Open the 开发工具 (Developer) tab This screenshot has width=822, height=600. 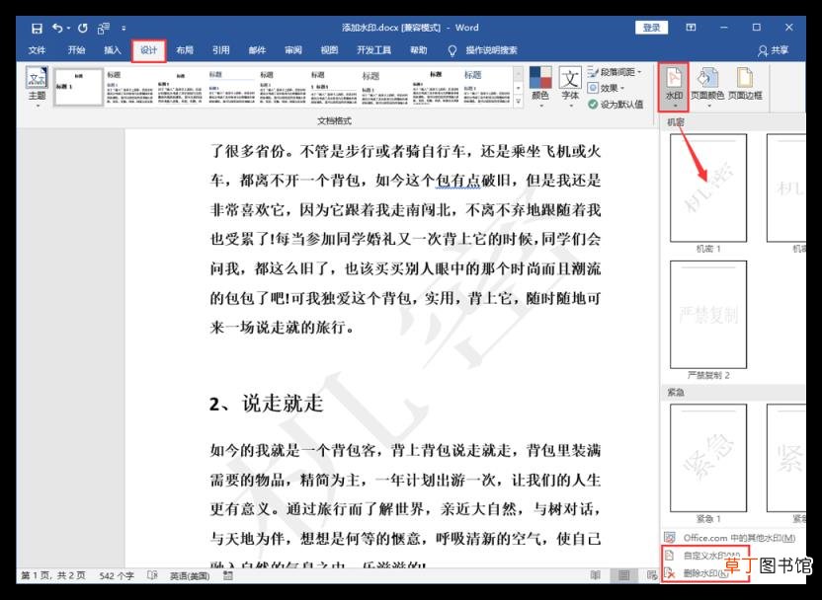coord(373,50)
